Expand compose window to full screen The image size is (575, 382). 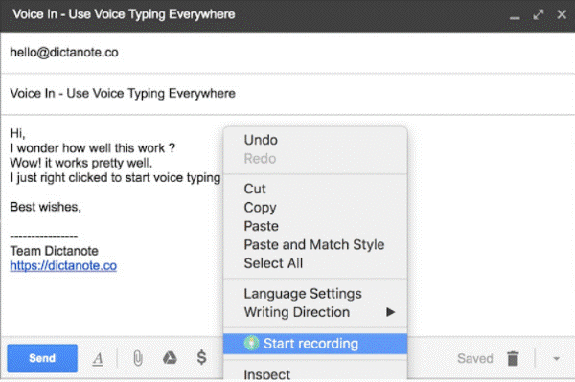click(x=538, y=14)
